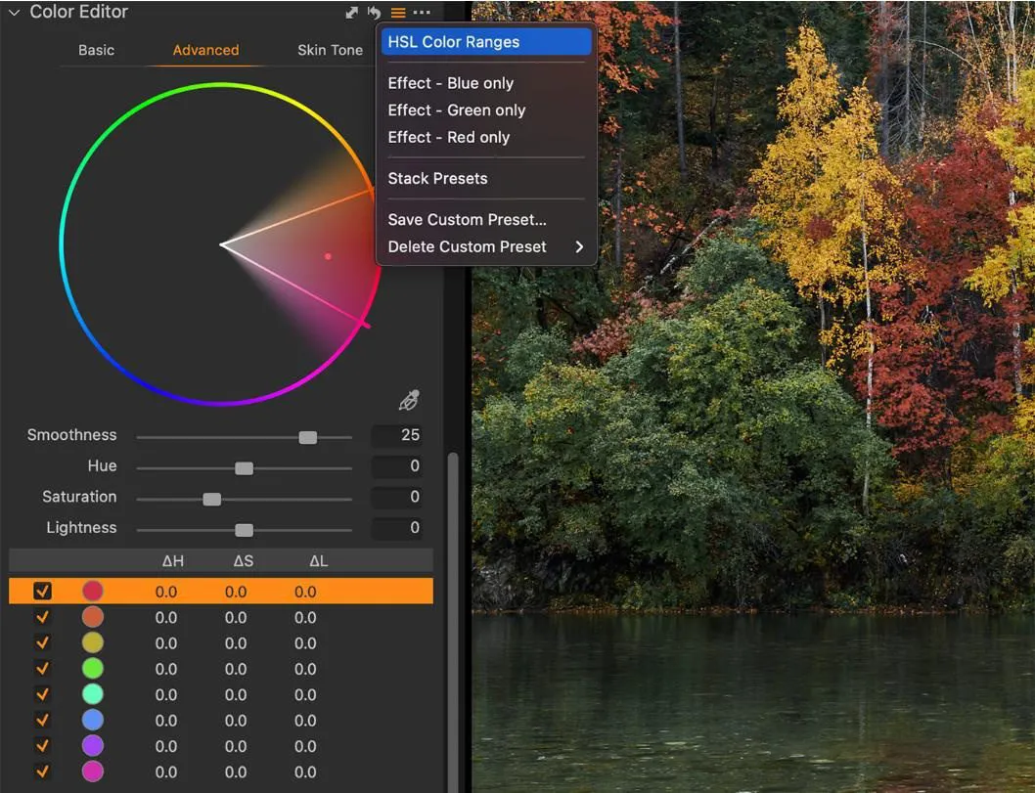Select the color picker eyedropper tool
This screenshot has height=793, width=1035.
pos(409,400)
